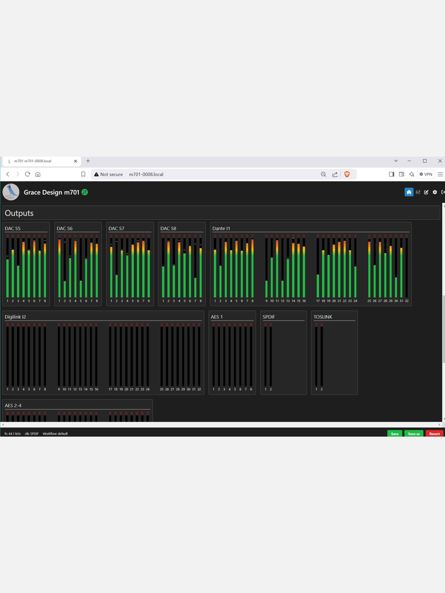Viewport: 445px width, 593px height.
Task: Select the m701 m701-0008.local tab
Action: click(42, 161)
